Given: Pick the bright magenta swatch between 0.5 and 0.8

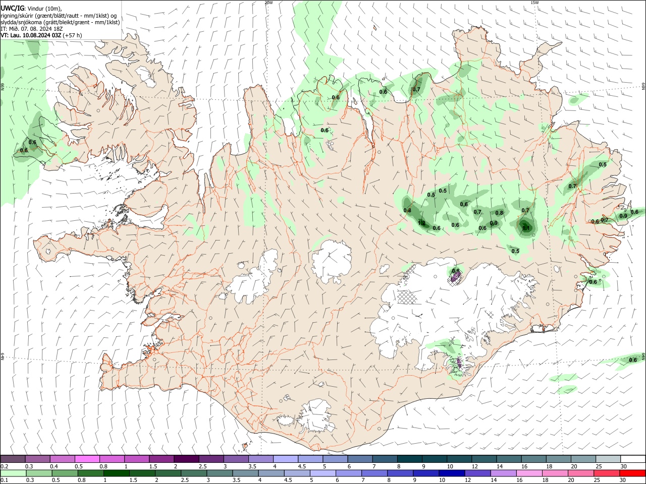Looking at the screenshot, I should click(x=87, y=459).
